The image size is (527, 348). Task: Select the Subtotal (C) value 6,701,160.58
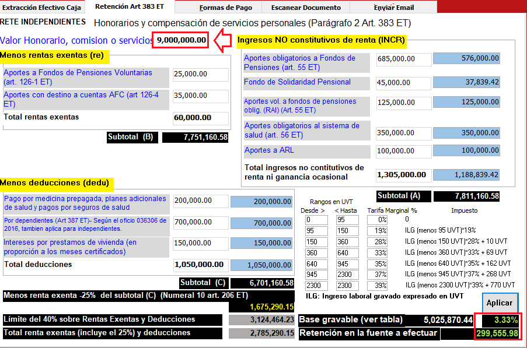262,283
